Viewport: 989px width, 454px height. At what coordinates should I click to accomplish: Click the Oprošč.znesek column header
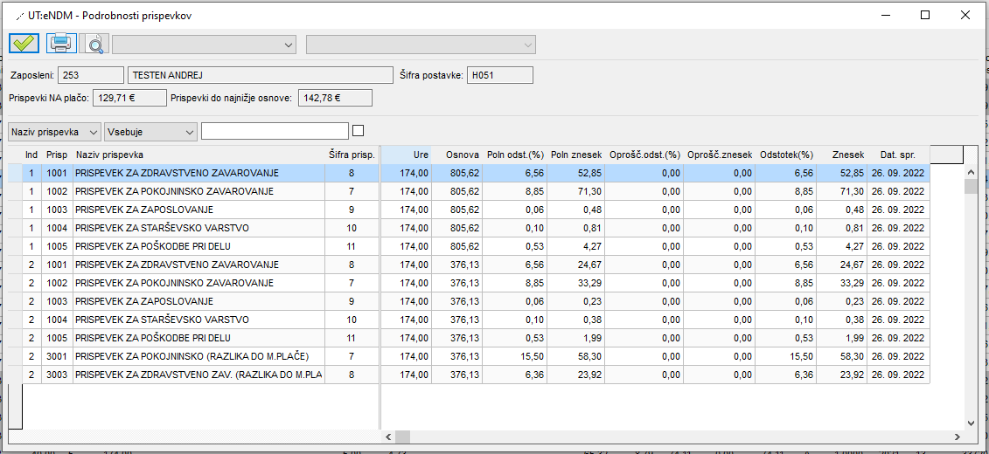click(719, 155)
